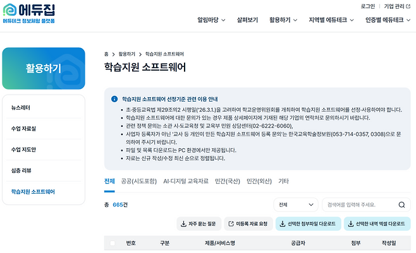Click the 학습지원 소프트웨어 breadcrumb
The width and height of the screenshot is (416, 253).
coord(164,54)
